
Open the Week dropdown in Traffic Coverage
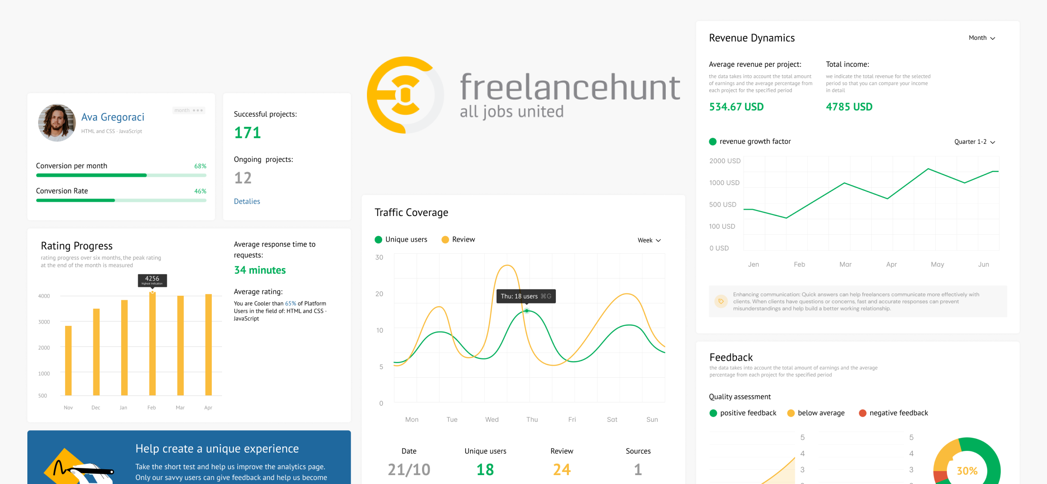649,240
